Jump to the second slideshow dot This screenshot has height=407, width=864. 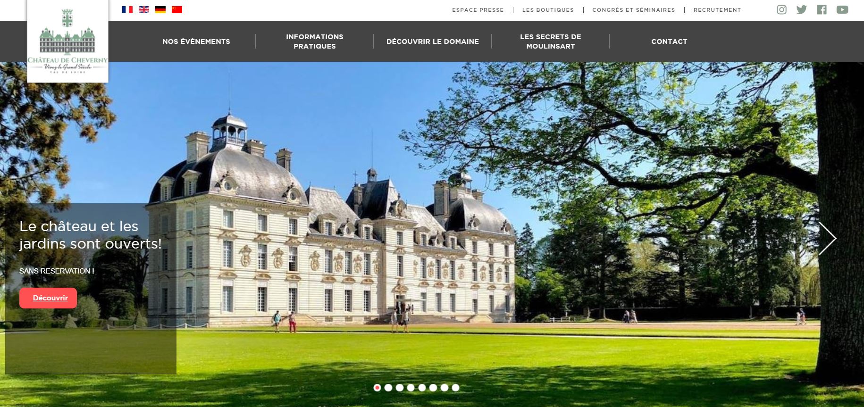(388, 388)
